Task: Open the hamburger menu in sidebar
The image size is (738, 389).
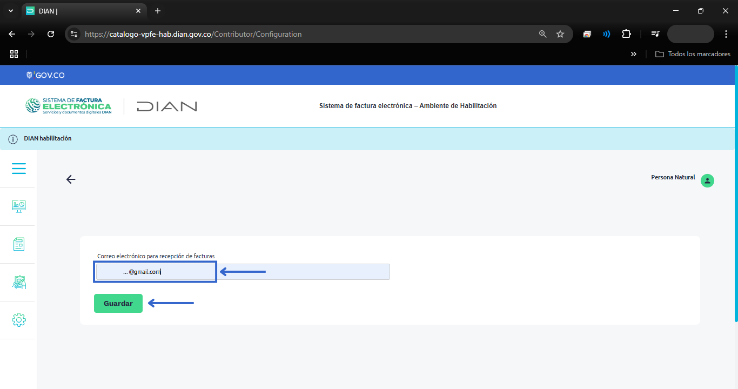Action: tap(19, 169)
